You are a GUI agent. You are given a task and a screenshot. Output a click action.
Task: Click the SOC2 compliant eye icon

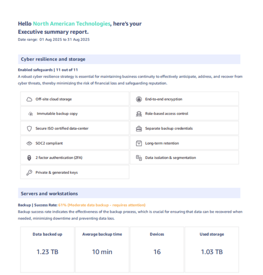pyautogui.click(x=29, y=143)
